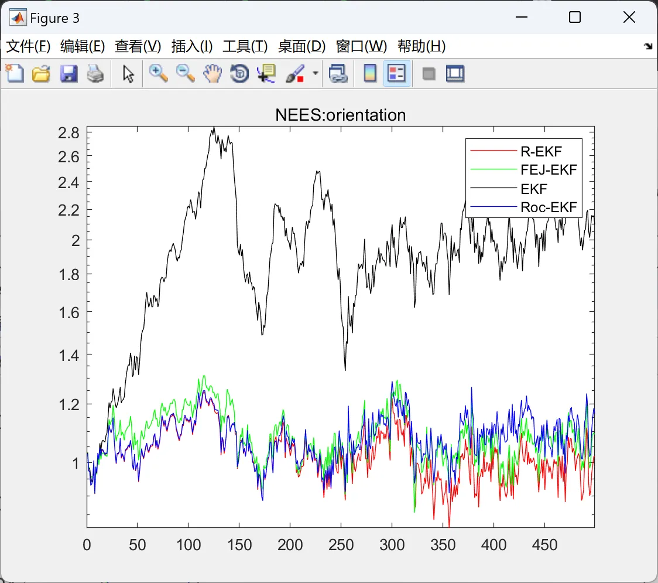Click the red R-EKF legend line sample
This screenshot has width=658, height=583.
click(493, 151)
